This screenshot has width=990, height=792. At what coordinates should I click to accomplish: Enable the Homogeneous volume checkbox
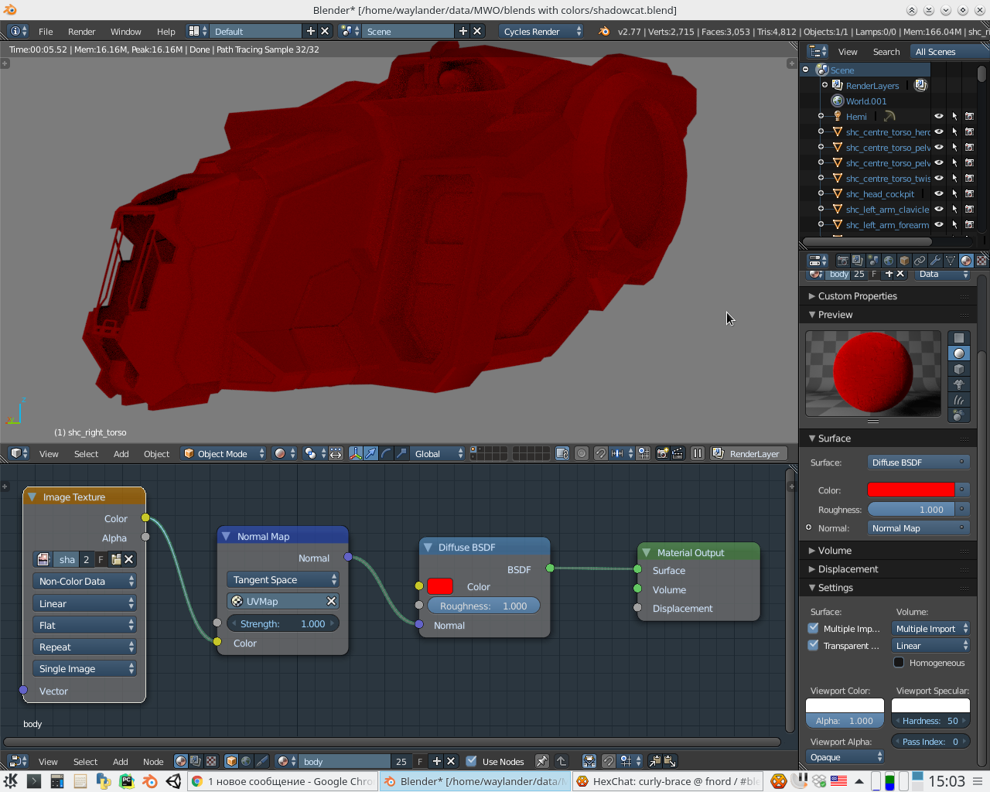899,662
